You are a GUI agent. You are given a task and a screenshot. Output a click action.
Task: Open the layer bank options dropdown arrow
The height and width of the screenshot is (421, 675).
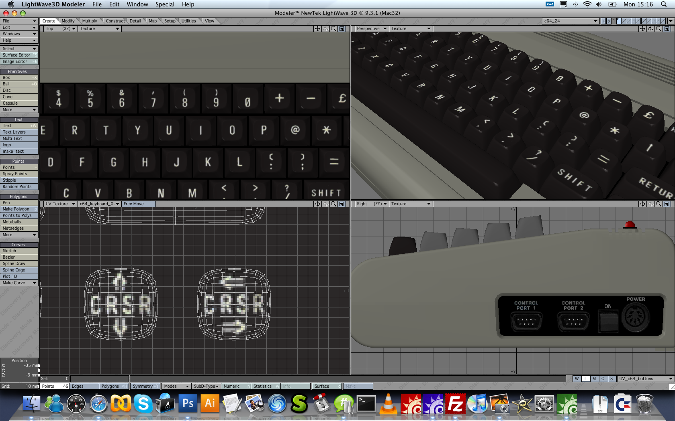671,21
